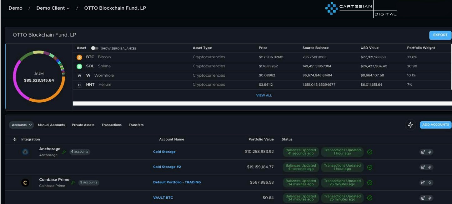Open the VAULT BTC account link
The width and height of the screenshot is (452, 204).
(x=163, y=198)
